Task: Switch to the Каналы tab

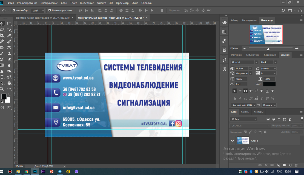Action: [x=245, y=112]
